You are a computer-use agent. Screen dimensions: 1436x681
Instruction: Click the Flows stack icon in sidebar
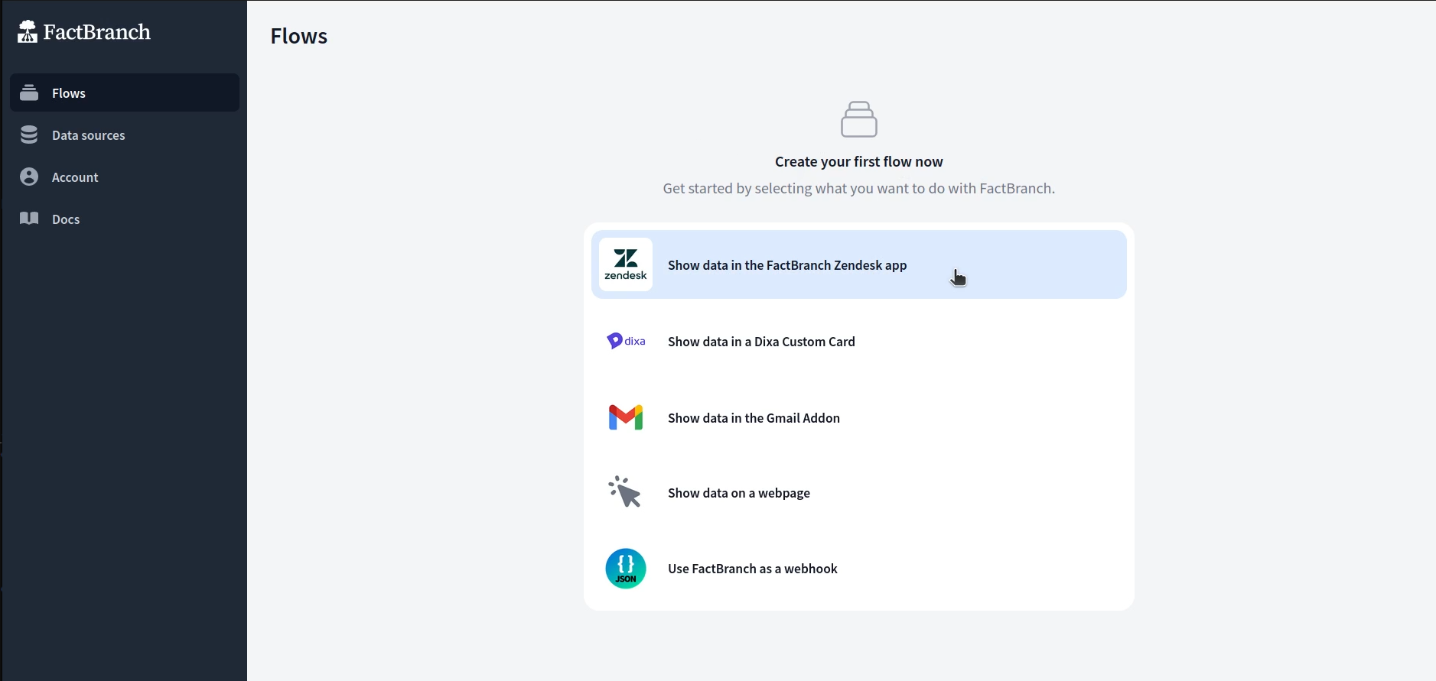[x=29, y=92]
